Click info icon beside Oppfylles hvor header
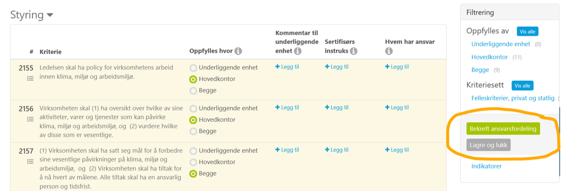 pos(238,51)
